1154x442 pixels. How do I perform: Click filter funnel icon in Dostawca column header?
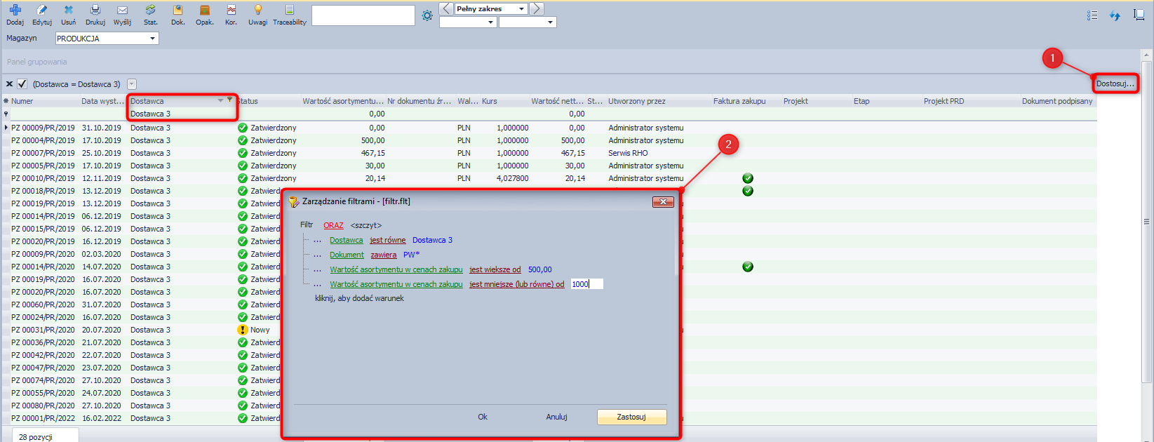[x=229, y=100]
